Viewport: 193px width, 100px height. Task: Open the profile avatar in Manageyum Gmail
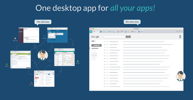[x=180, y=37]
